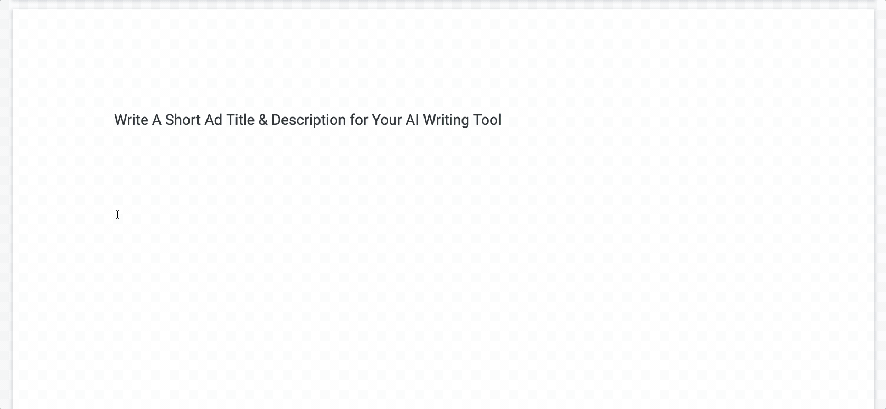Click the word "AI" in the heading
Viewport: 886px width, 409px height.
[412, 120]
